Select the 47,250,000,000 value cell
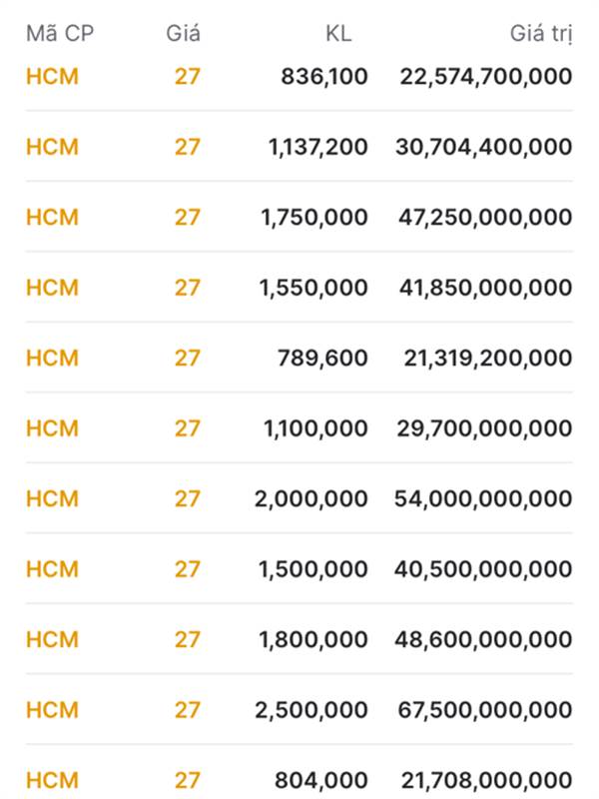 (x=484, y=218)
